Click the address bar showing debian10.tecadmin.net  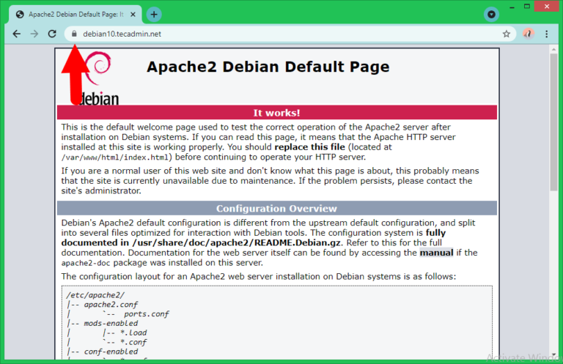coord(279,34)
